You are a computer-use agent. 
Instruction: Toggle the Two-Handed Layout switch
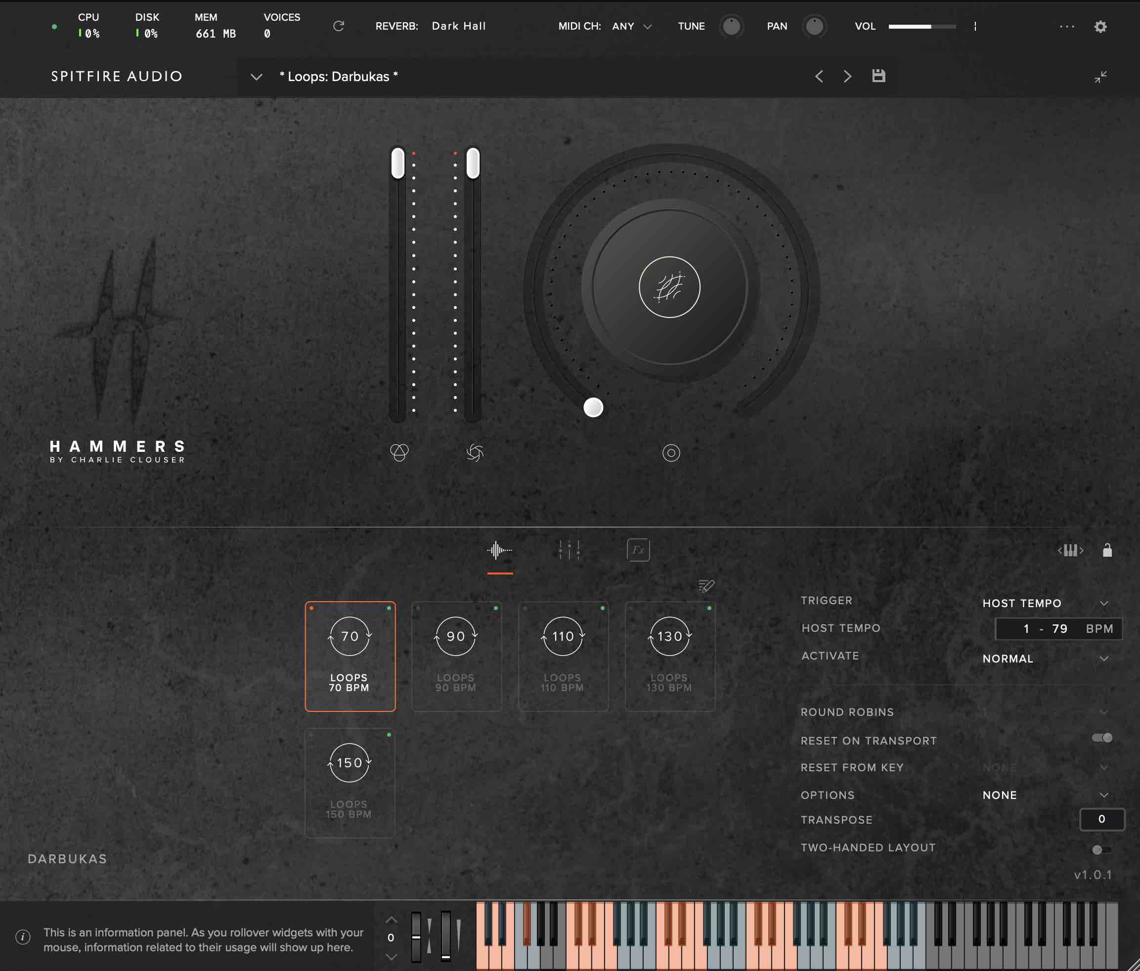coord(1102,849)
